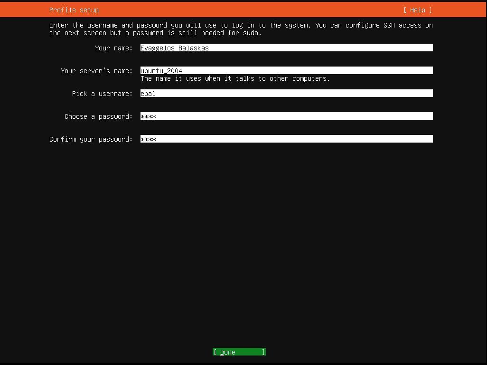Image resolution: width=487 pixels, height=365 pixels.
Task: Click the Choose a password field
Action: pos(285,116)
